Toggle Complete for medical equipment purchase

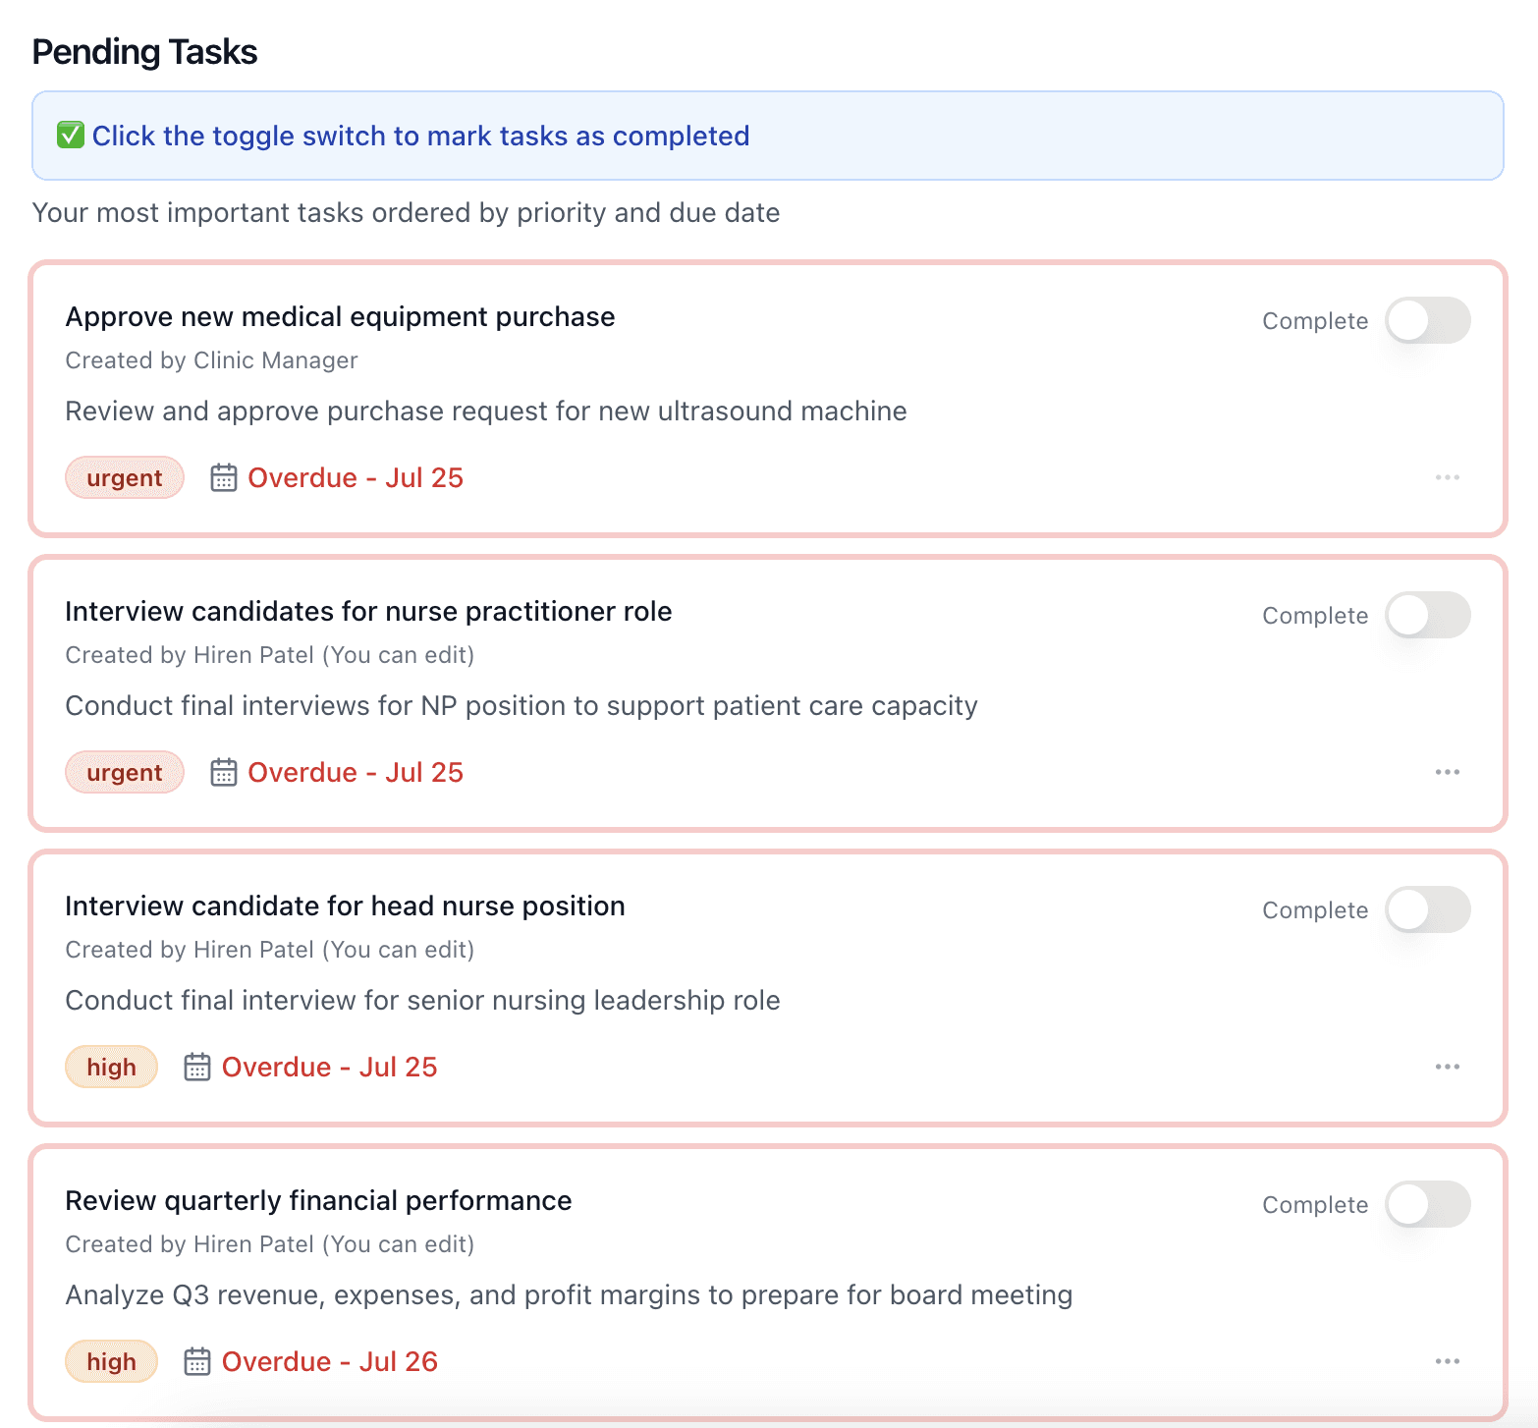point(1427,321)
